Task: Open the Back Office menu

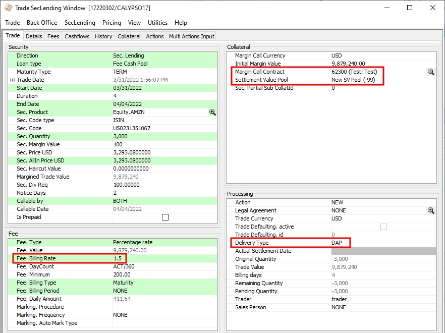Action: click(42, 23)
